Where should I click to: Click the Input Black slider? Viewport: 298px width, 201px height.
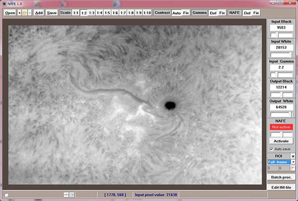tap(281, 35)
